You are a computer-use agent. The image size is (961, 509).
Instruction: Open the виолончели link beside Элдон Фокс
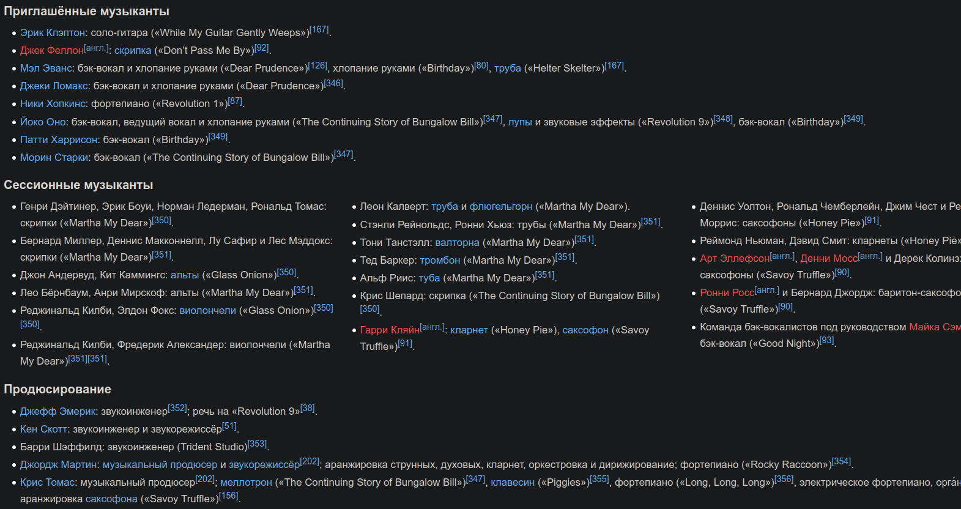(x=207, y=310)
